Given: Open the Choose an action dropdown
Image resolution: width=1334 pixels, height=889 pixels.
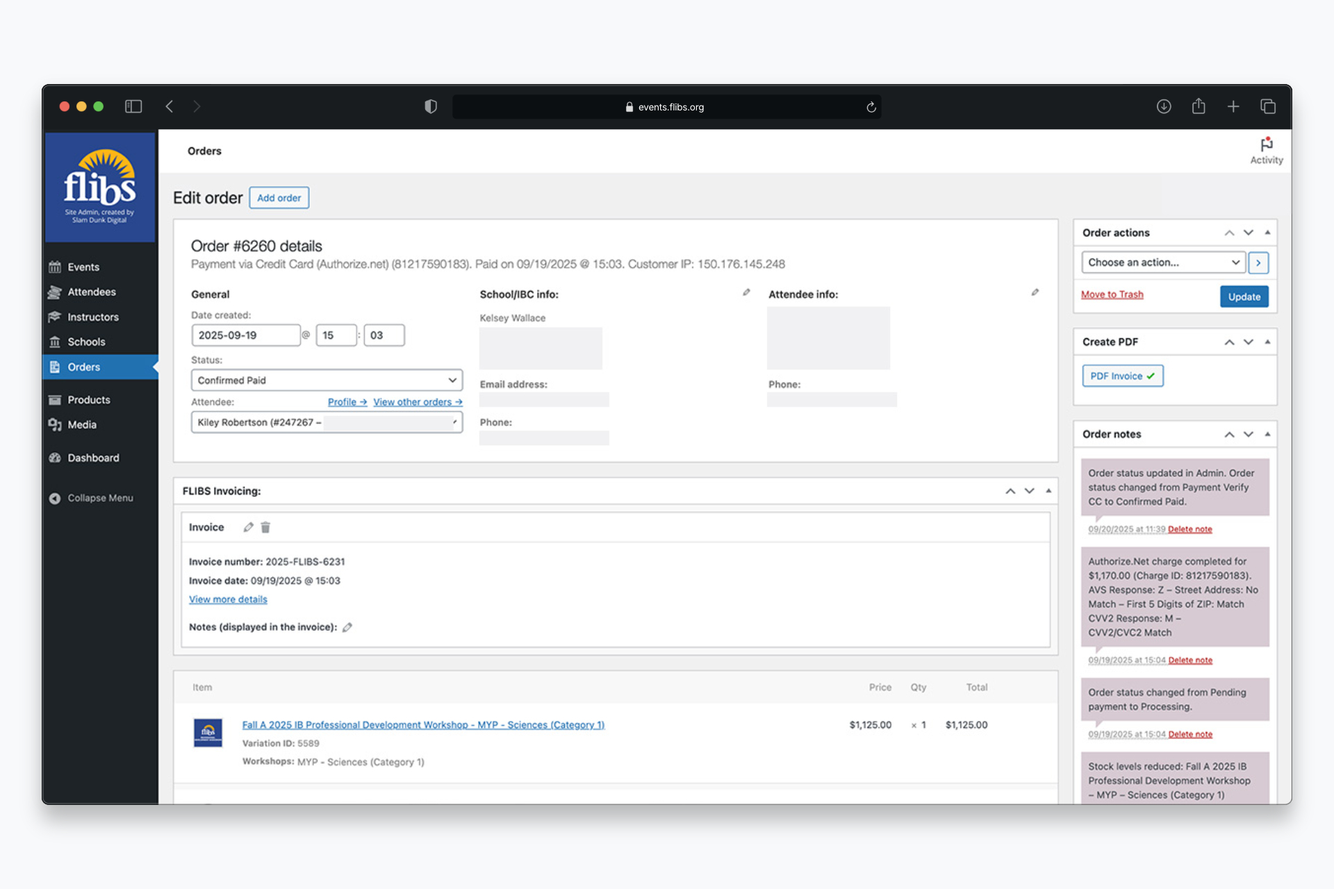Looking at the screenshot, I should [x=1163, y=263].
